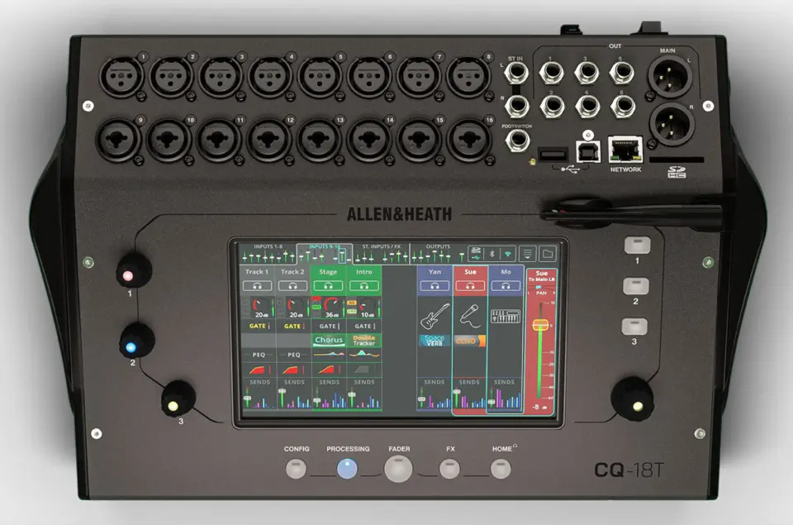Tap blue-lit rotary knob 2

pyautogui.click(x=136, y=341)
